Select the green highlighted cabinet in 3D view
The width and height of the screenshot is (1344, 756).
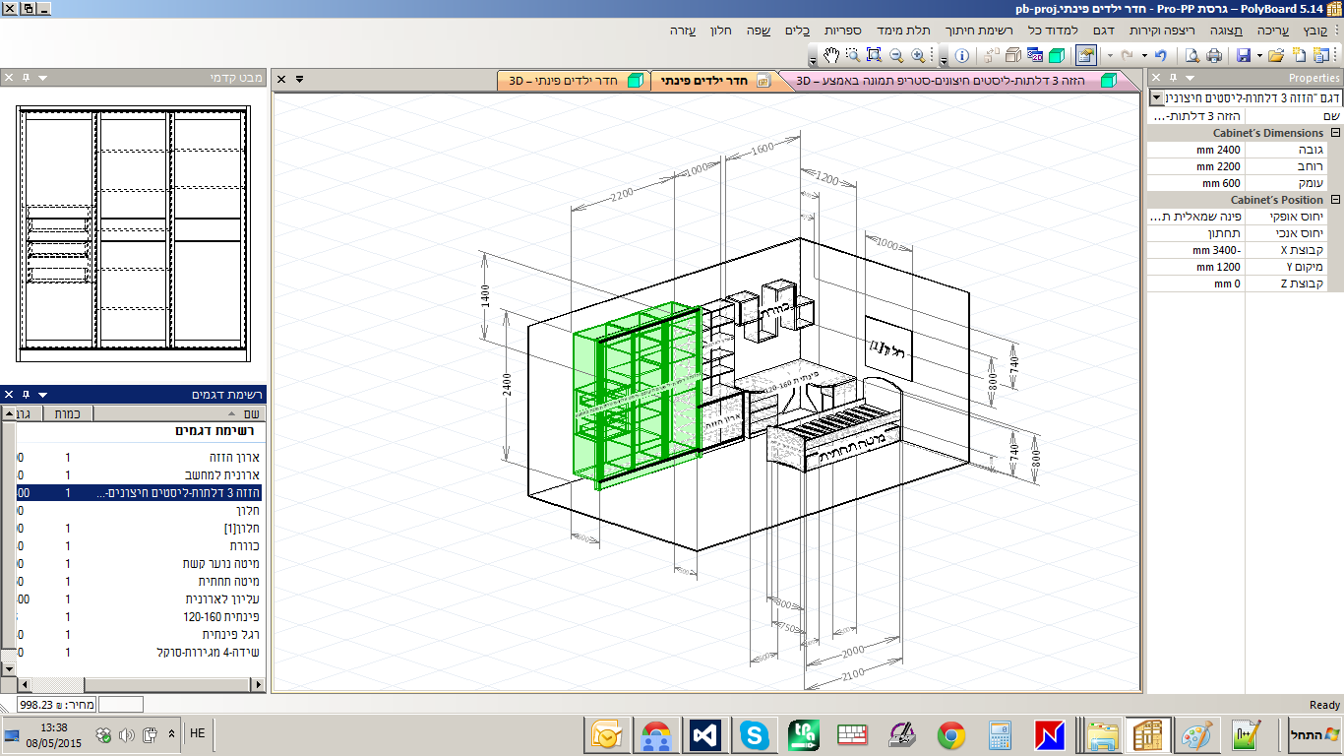(637, 394)
